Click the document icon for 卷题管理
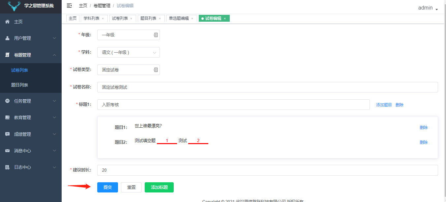The width and height of the screenshot is (446, 202). (x=7, y=55)
